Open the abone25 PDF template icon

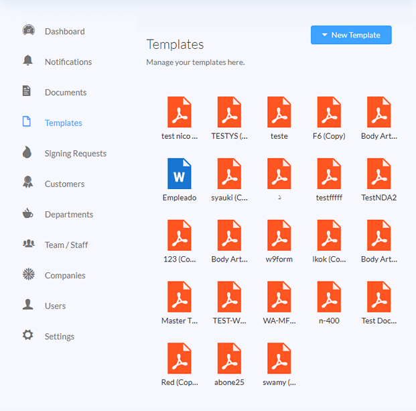pos(229,359)
